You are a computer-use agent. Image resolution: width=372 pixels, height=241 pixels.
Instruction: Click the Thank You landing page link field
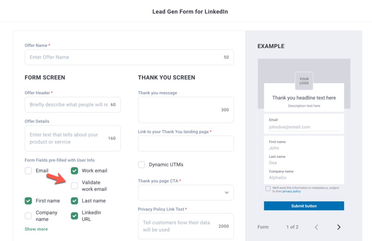[x=186, y=143]
